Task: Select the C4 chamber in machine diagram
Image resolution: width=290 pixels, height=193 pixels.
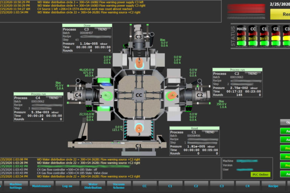Action: point(78,95)
